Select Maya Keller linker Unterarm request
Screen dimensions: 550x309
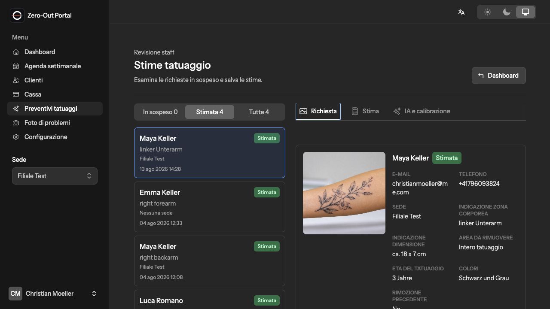[x=210, y=153]
